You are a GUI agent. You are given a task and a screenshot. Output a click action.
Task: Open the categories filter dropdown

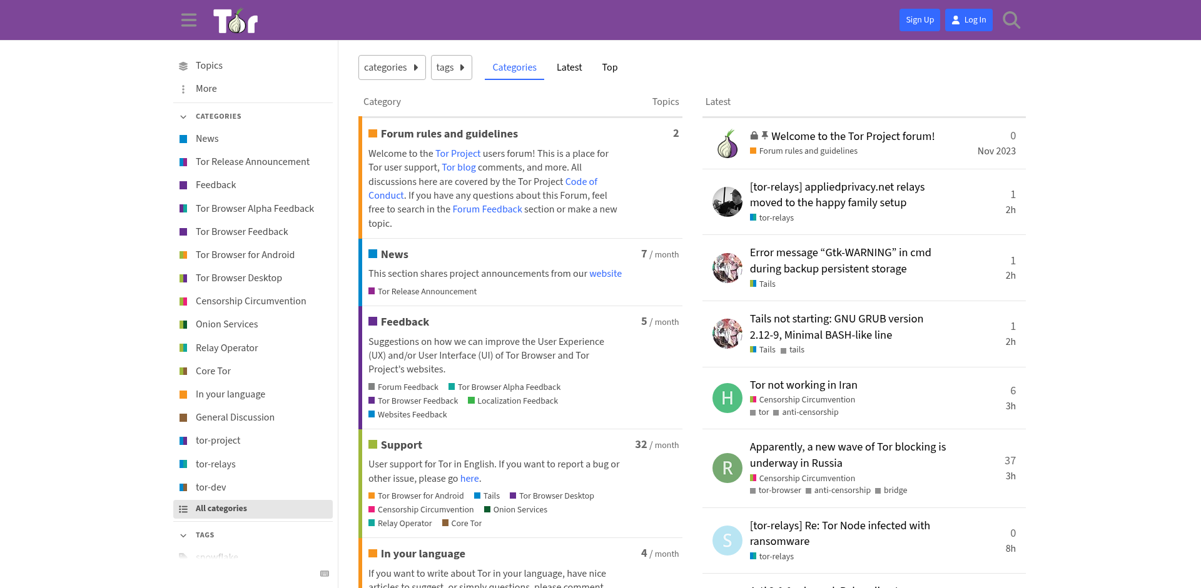click(x=392, y=67)
